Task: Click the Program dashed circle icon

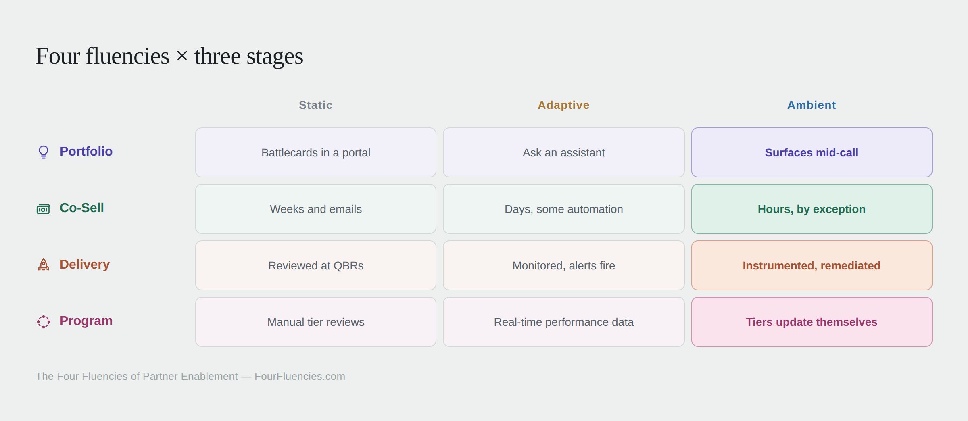Action: pos(44,321)
